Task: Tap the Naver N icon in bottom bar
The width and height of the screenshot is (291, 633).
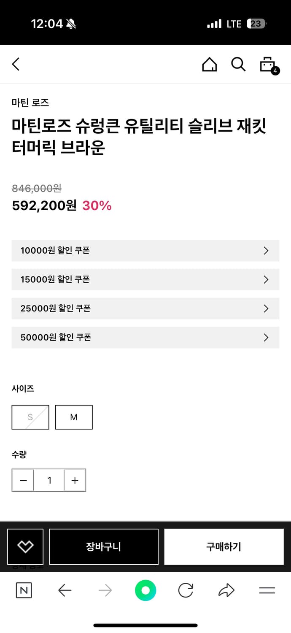Action: pyautogui.click(x=23, y=590)
